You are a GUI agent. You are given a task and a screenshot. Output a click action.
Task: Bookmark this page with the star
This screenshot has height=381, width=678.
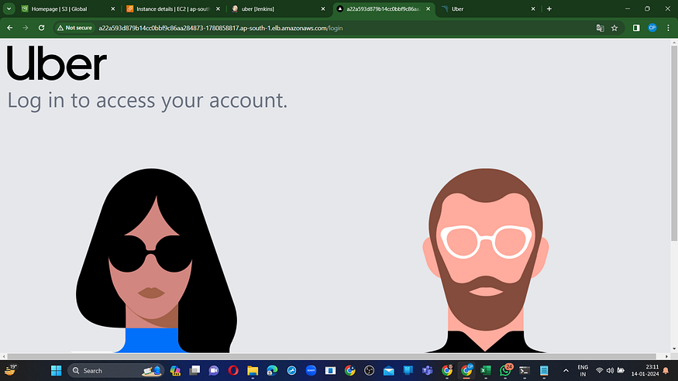coord(614,28)
